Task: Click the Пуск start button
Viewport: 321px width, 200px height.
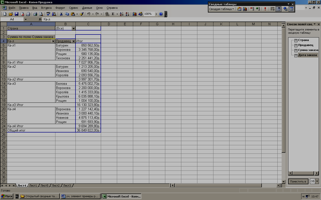Action: coord(7,196)
